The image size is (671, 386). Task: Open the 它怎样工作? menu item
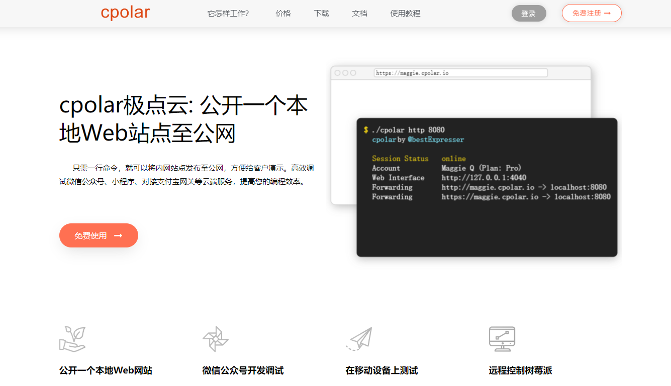coord(228,14)
